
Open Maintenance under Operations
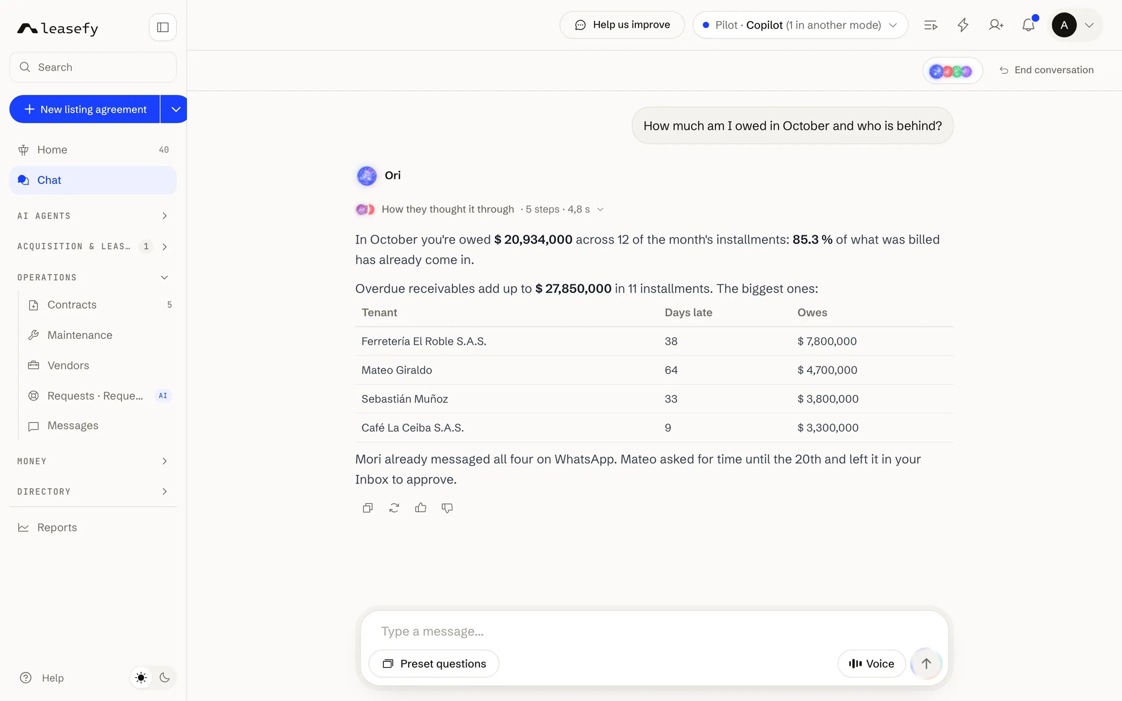100,335
